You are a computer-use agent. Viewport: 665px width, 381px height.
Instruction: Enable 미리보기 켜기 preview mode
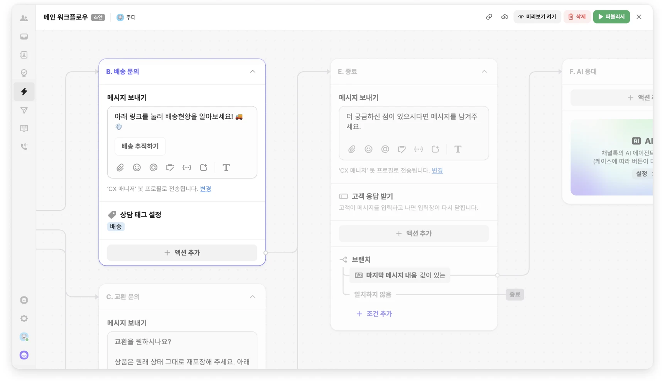[x=537, y=17]
